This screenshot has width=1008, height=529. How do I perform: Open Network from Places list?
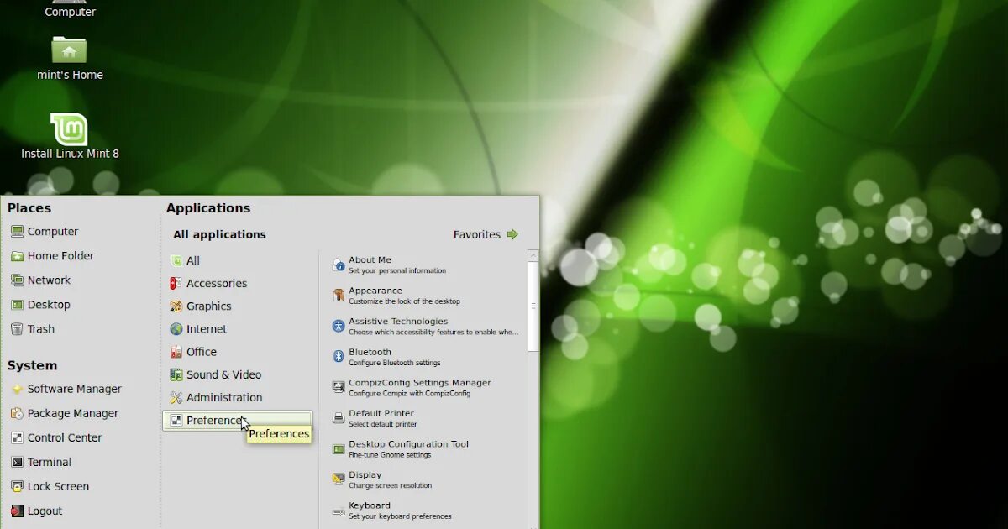(x=49, y=280)
